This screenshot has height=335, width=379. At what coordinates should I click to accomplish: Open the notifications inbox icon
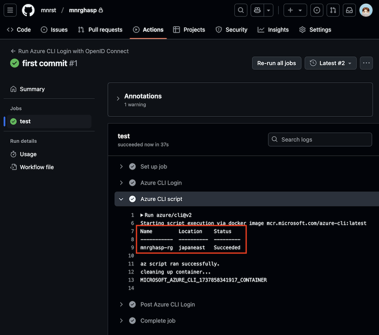pos(349,10)
